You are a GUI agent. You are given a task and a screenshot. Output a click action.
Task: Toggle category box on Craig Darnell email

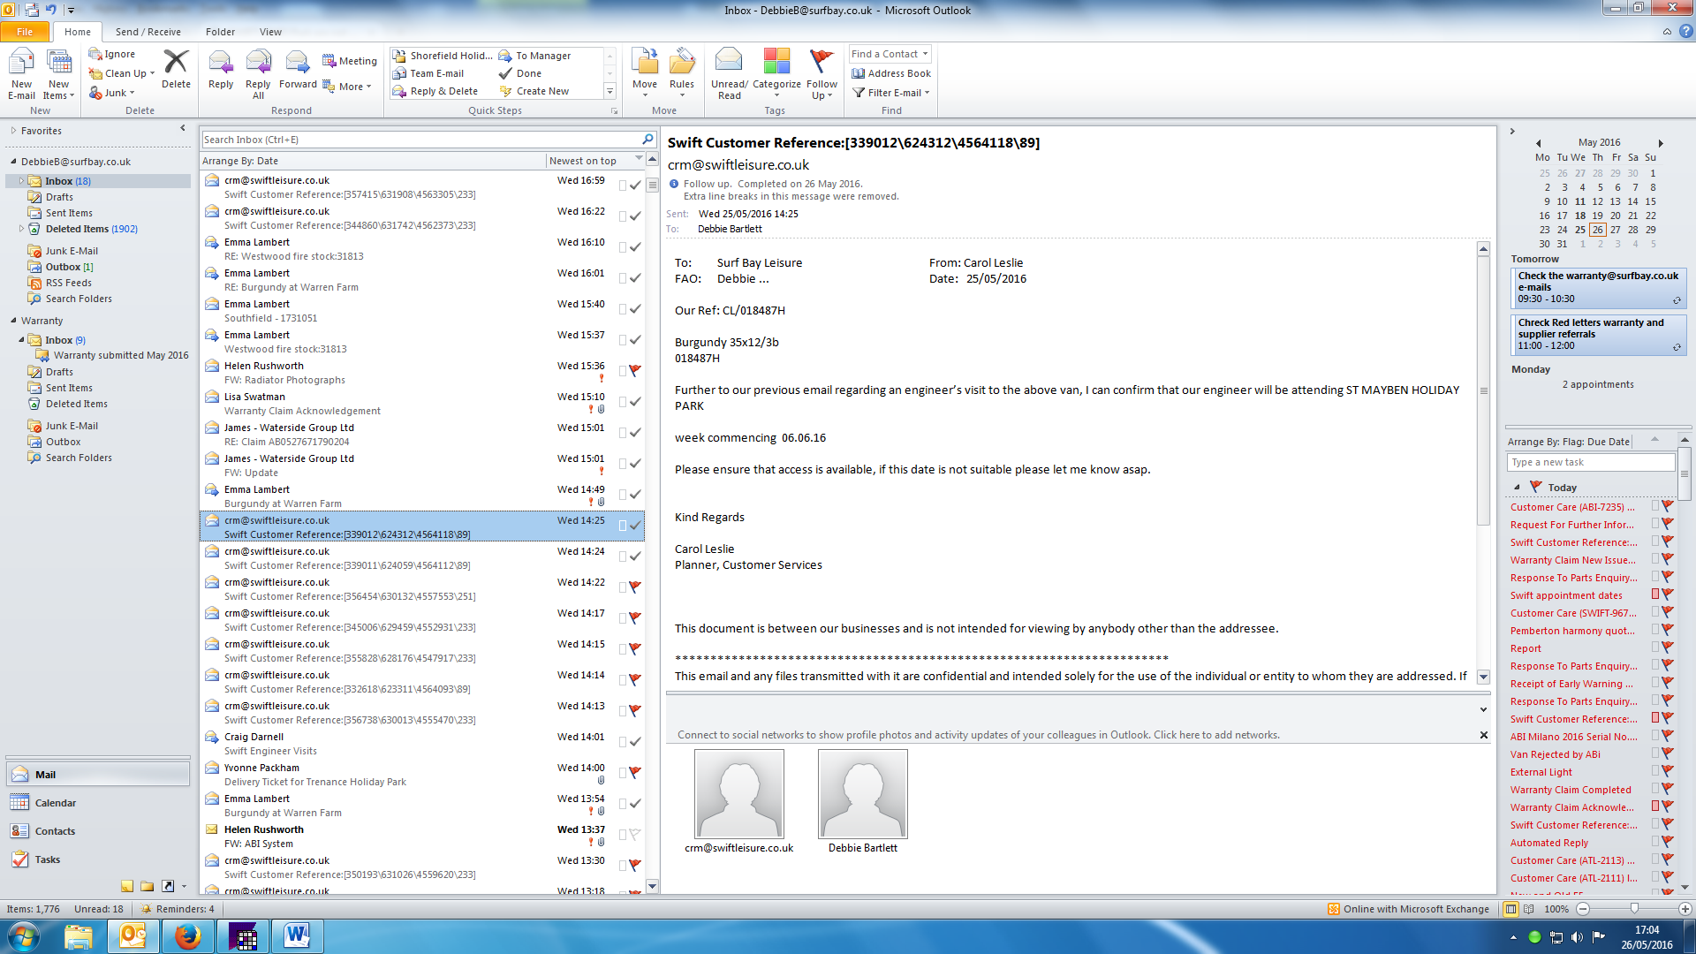(622, 742)
